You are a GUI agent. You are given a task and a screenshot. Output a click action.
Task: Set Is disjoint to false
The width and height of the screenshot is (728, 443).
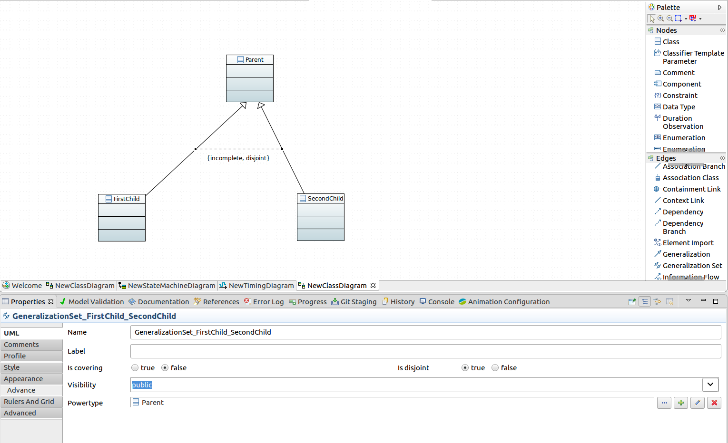click(x=495, y=368)
